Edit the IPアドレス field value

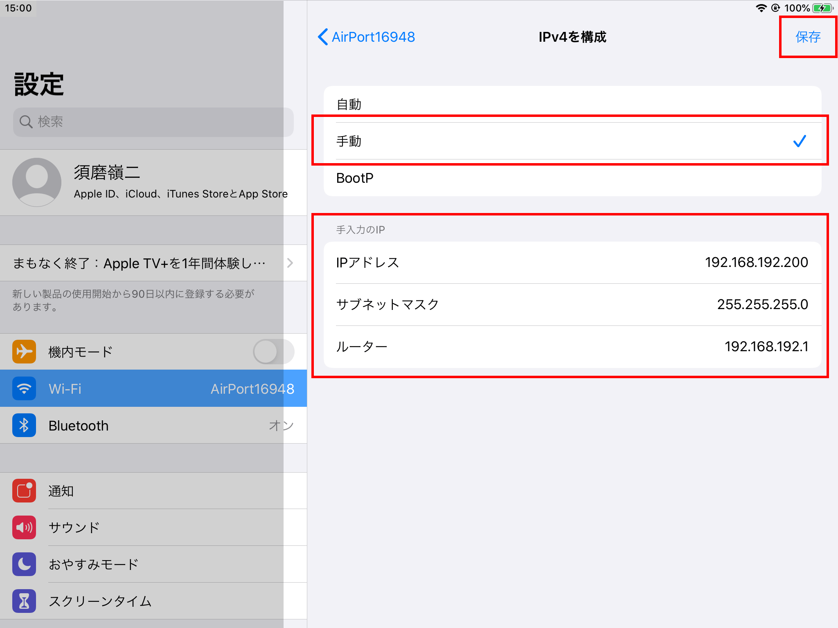coord(756,262)
